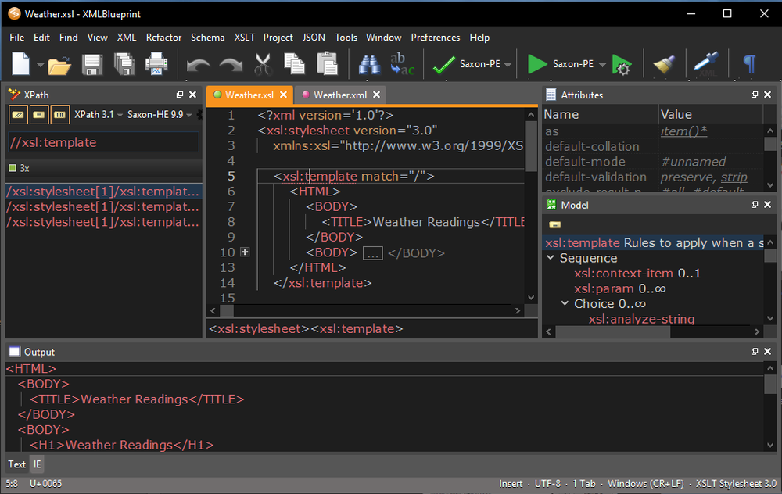
Task: Toggle show invisibles pilcrow icon
Action: coord(749,64)
